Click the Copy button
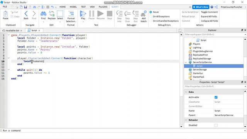 (x=15, y=17)
